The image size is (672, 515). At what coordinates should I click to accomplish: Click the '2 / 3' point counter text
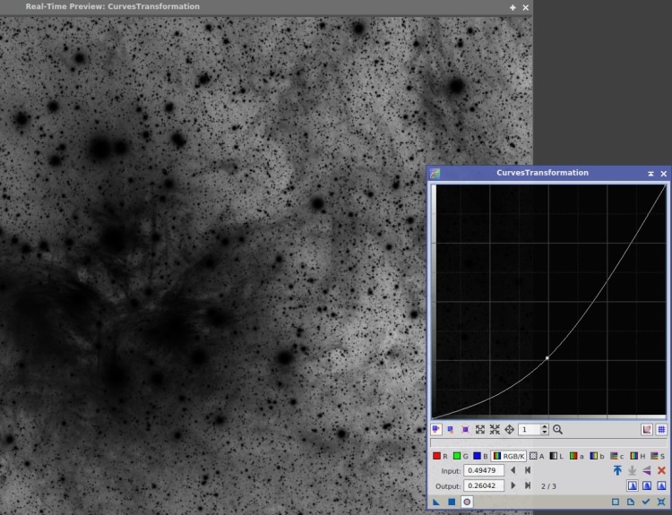point(548,486)
